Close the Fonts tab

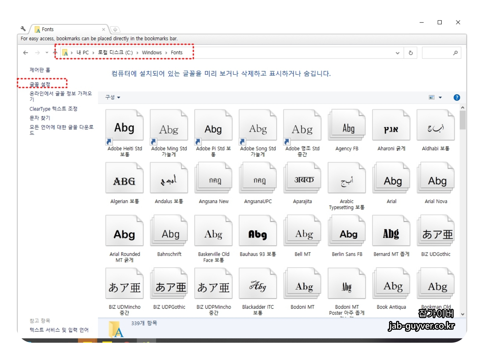pyautogui.click(x=103, y=30)
